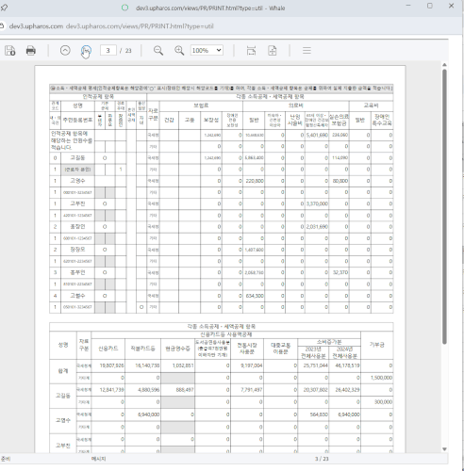Focus the page number field showing 3
Viewport: 464px width, 471px height.
click(x=108, y=50)
